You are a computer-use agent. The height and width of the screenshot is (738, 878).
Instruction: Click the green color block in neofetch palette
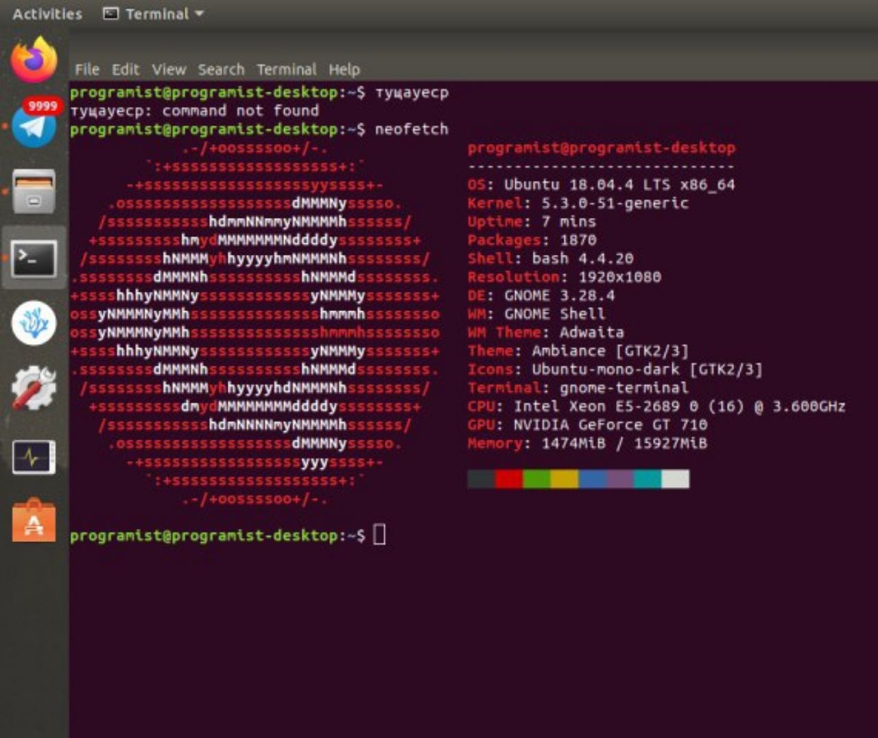(x=536, y=479)
